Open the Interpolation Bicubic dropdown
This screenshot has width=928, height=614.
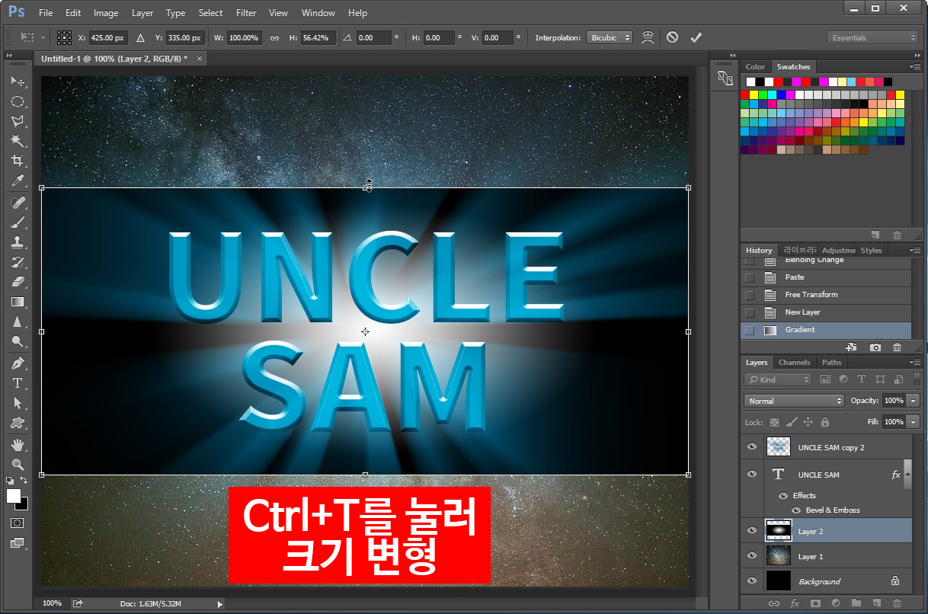[x=610, y=37]
